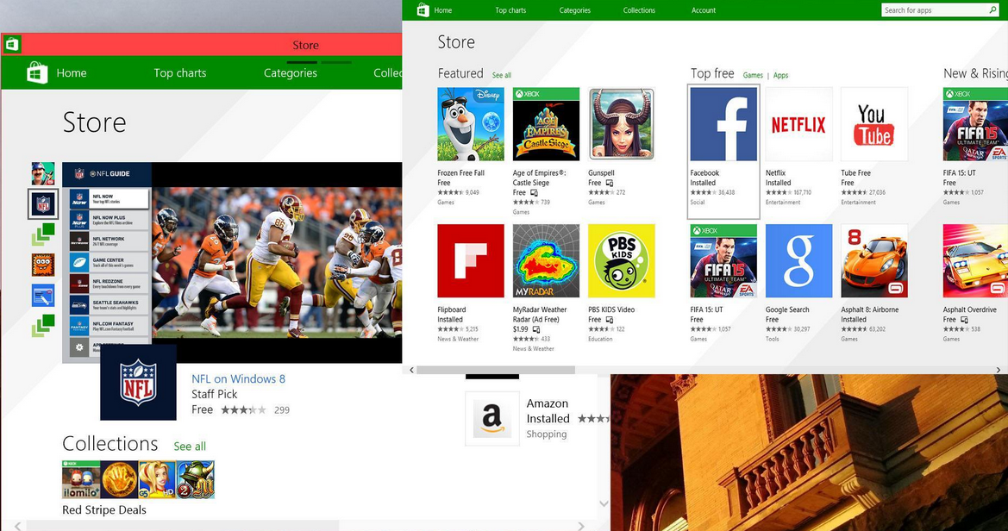The image size is (1008, 531).
Task: Open Age of Empires Castle Siege tile
Action: 546,124
